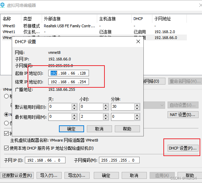This screenshot has height=183, width=202.
Task: Select the NAT mode radio button
Action: coord(6,115)
